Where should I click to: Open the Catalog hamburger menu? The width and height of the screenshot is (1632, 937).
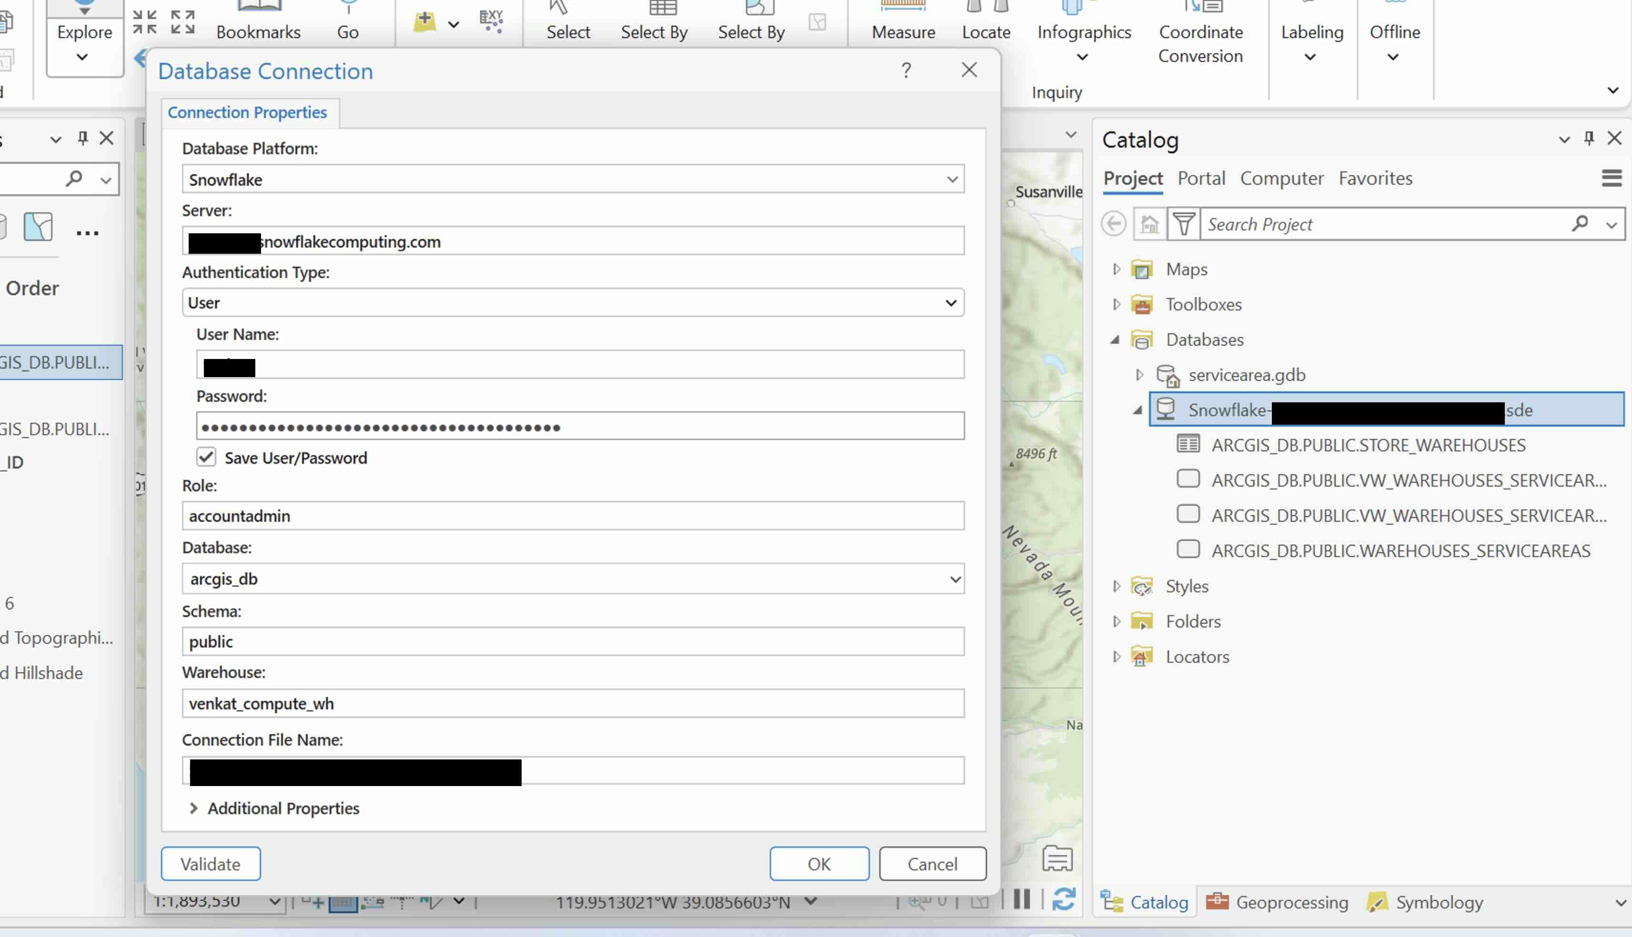1612,178
